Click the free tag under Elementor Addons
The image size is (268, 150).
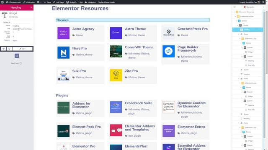pyautogui.click(x=130, y=136)
